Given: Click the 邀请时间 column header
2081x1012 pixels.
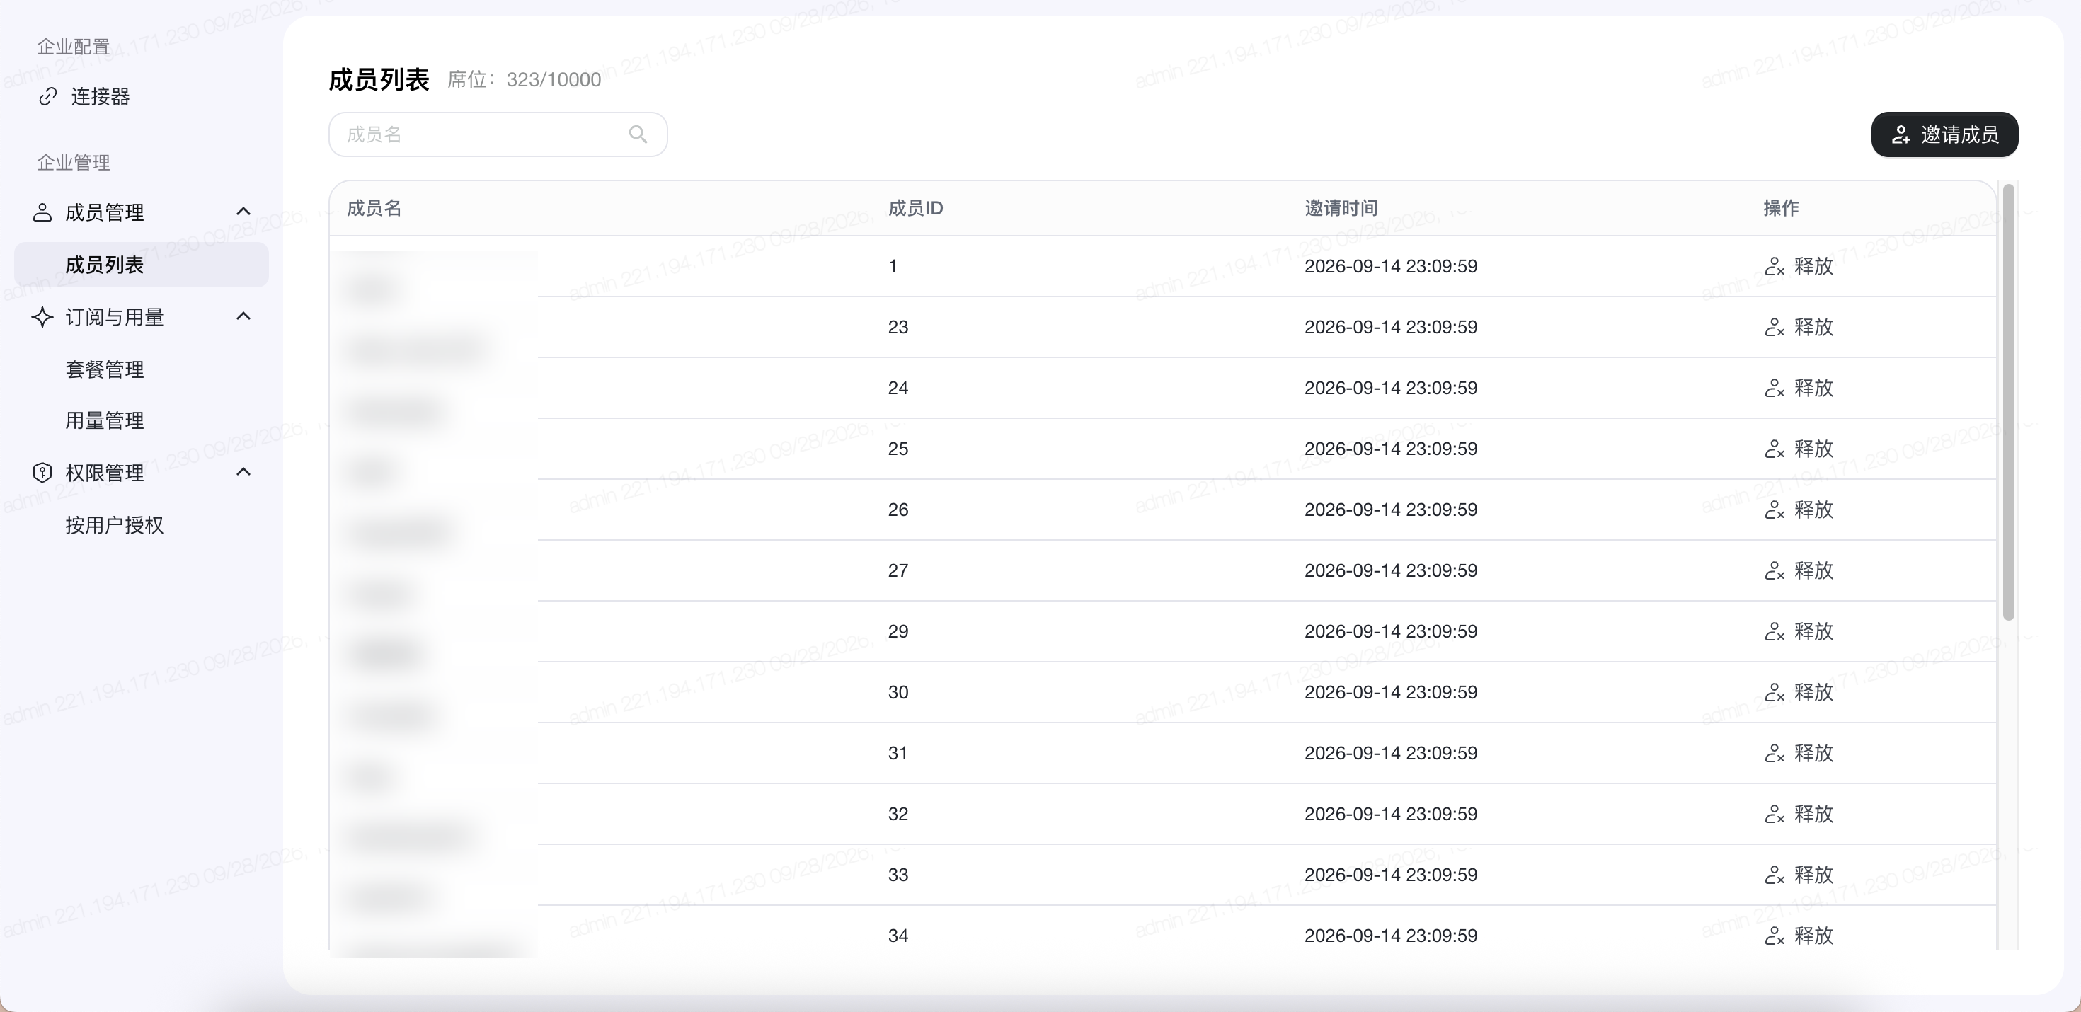Looking at the screenshot, I should point(1341,208).
